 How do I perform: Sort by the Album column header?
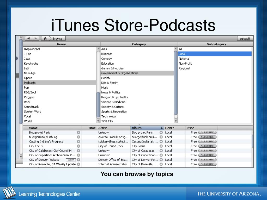pos(147,128)
